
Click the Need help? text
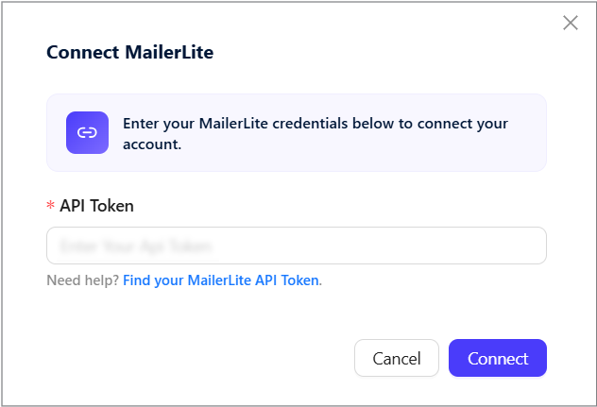tap(83, 280)
